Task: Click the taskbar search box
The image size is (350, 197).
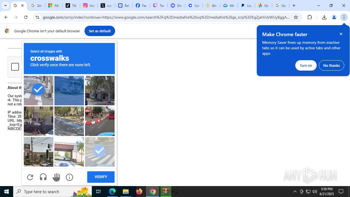Action: (x=52, y=192)
